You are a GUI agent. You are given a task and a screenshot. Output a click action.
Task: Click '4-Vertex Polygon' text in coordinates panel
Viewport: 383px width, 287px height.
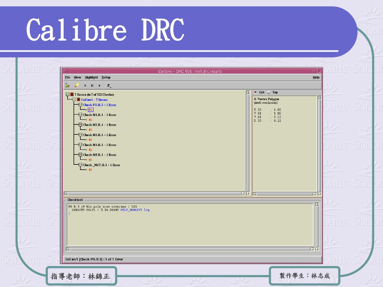click(266, 99)
